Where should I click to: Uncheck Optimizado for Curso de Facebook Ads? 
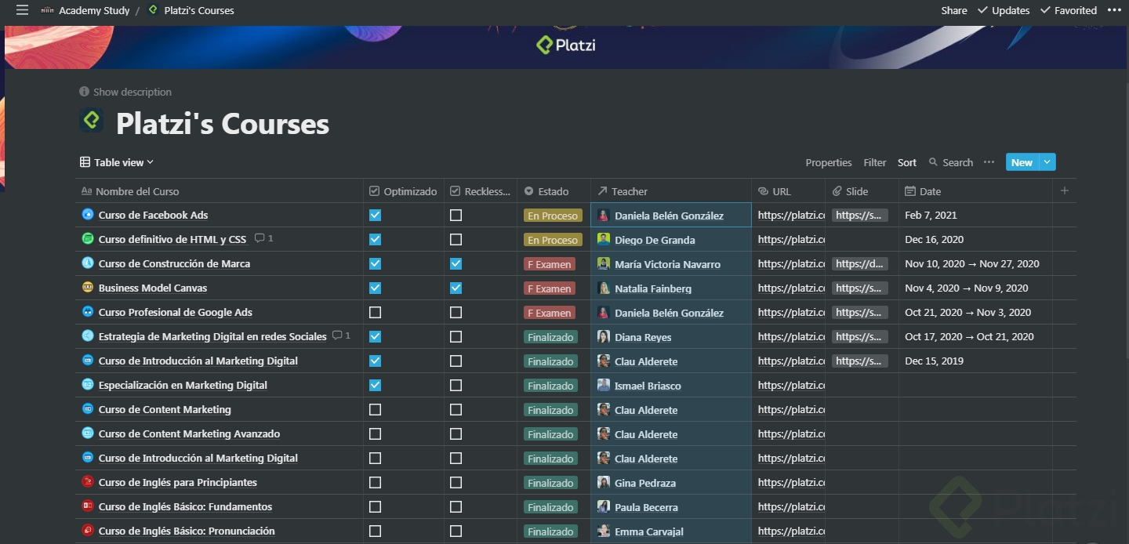[x=375, y=215]
